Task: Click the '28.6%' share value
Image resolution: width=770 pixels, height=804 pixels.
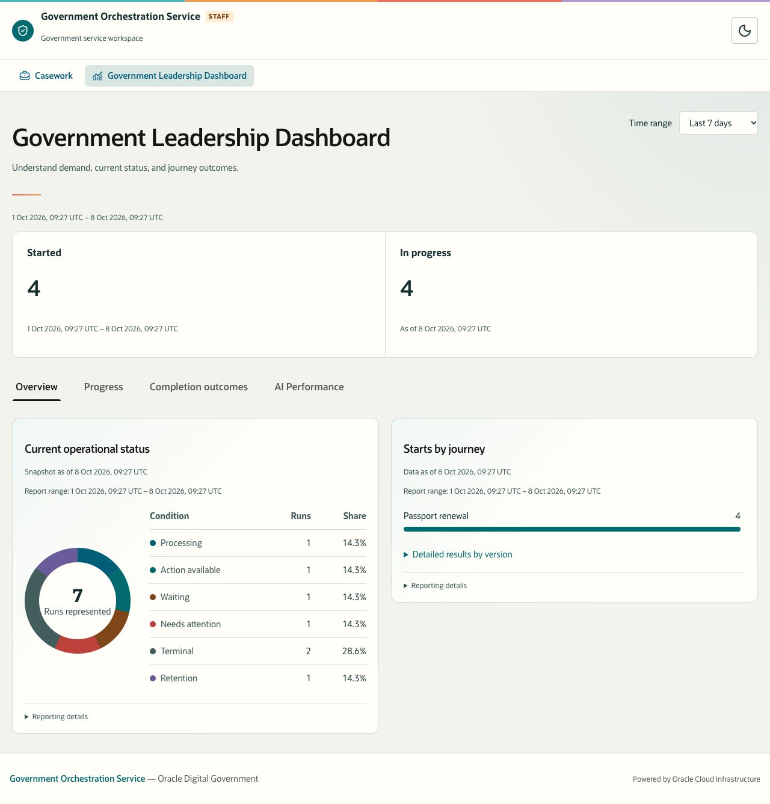Action: click(354, 651)
